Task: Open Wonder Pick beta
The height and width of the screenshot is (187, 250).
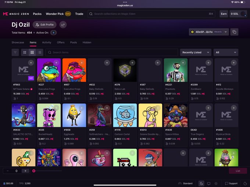Action: [x=58, y=14]
